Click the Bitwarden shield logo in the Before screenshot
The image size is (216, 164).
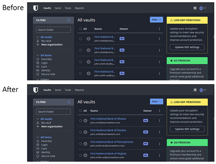click(x=35, y=8)
